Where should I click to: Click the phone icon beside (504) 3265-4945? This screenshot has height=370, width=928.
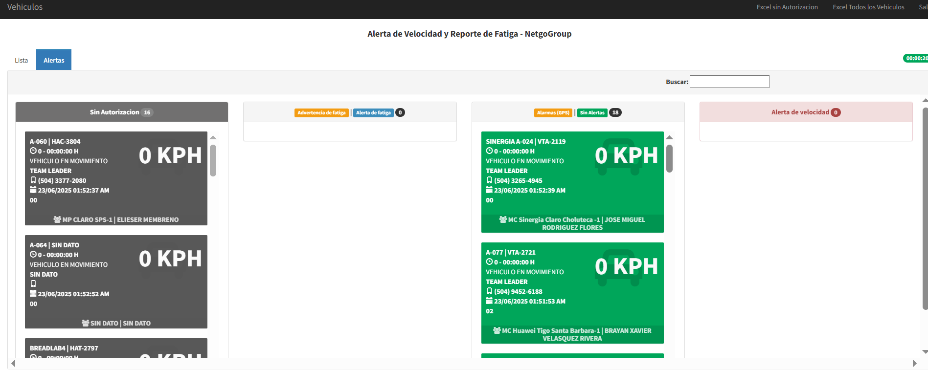coord(489,180)
